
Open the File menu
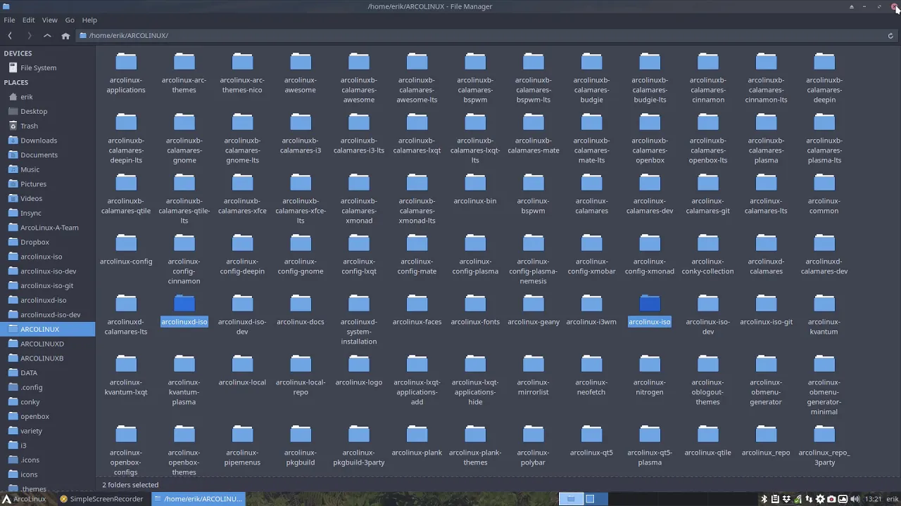point(9,20)
